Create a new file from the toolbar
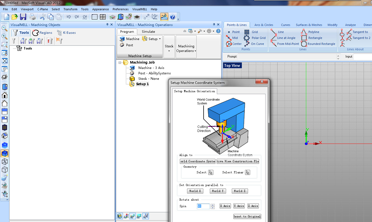This screenshot has width=372, height=222. pyautogui.click(x=6, y=17)
